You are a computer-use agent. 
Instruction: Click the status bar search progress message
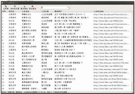click(35, 92)
